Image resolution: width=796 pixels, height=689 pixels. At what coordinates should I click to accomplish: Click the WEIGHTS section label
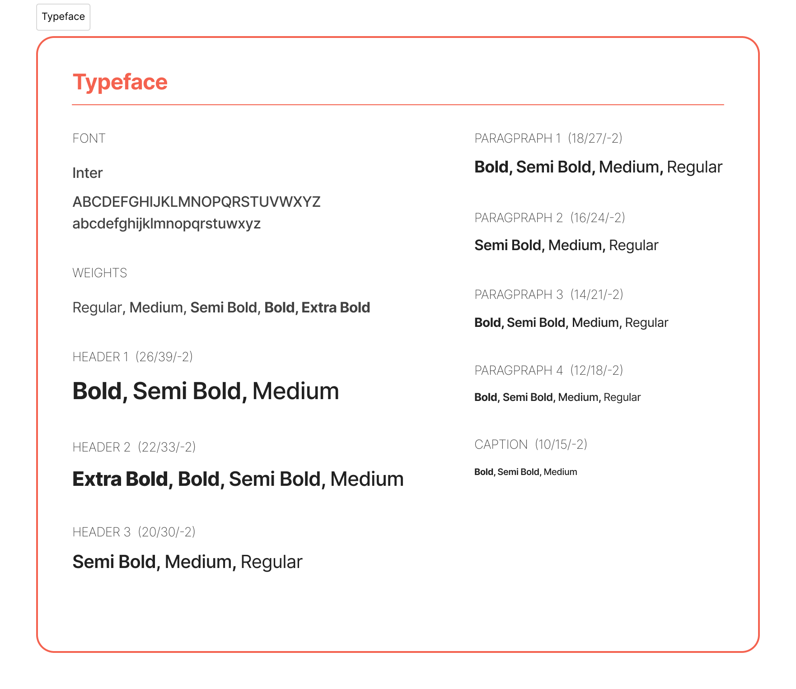100,273
